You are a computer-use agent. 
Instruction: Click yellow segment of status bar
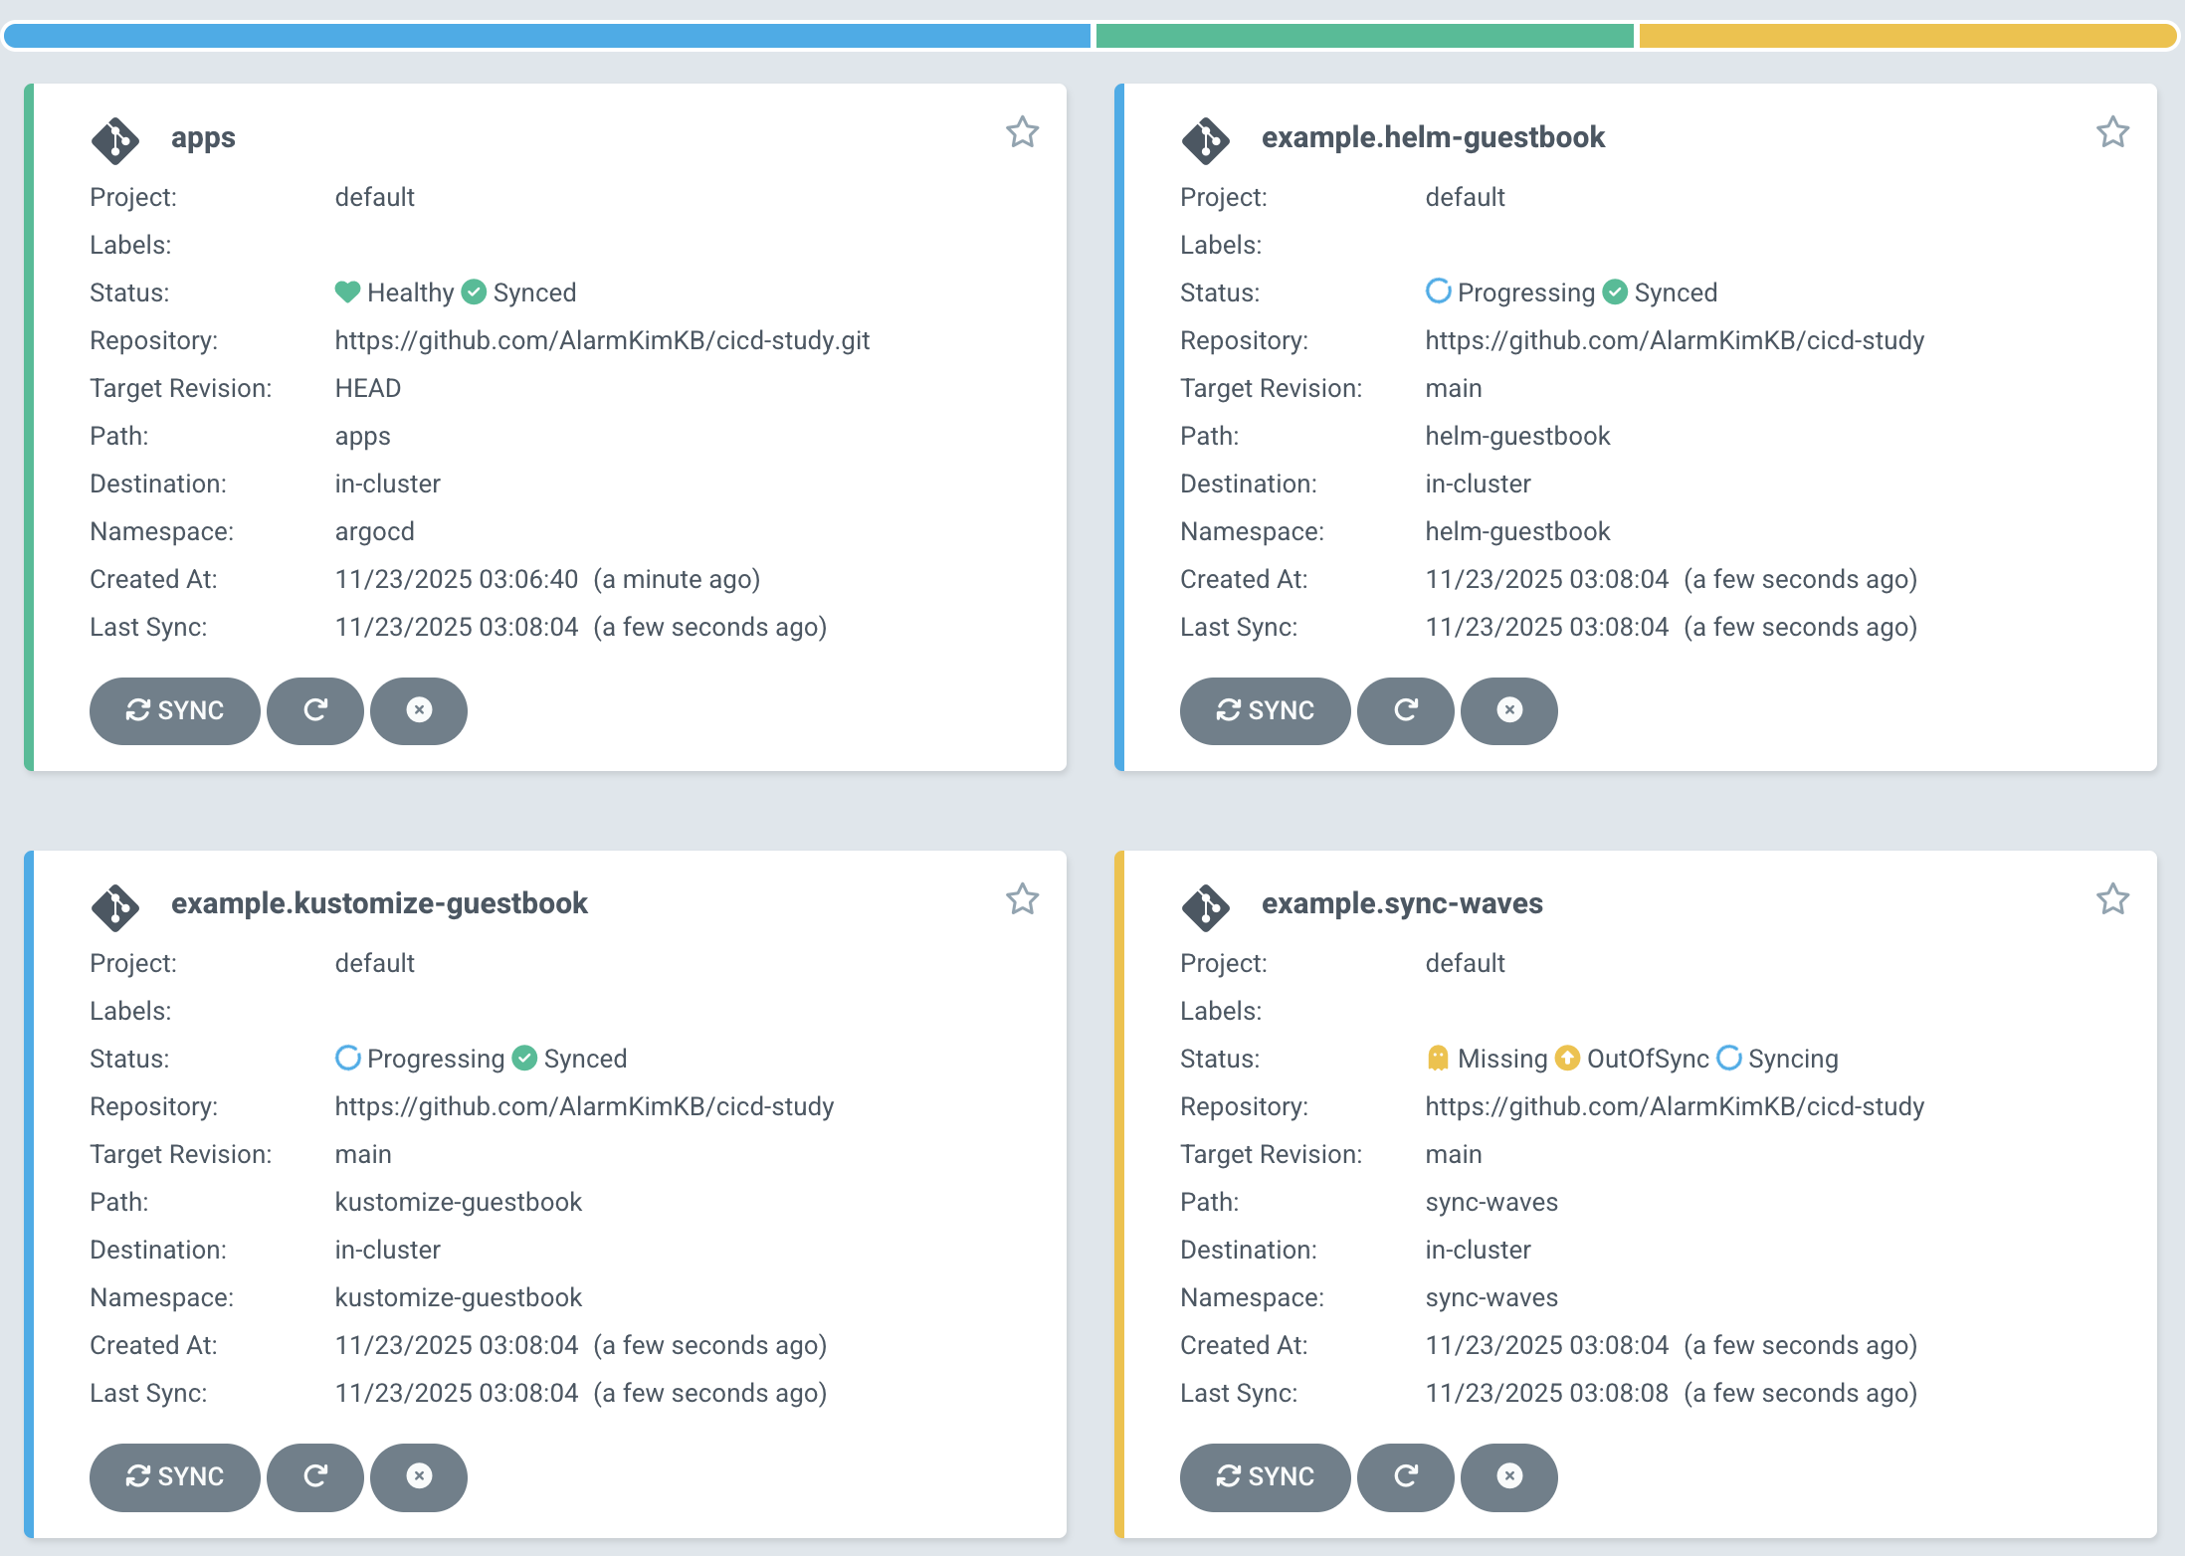pos(1905,36)
